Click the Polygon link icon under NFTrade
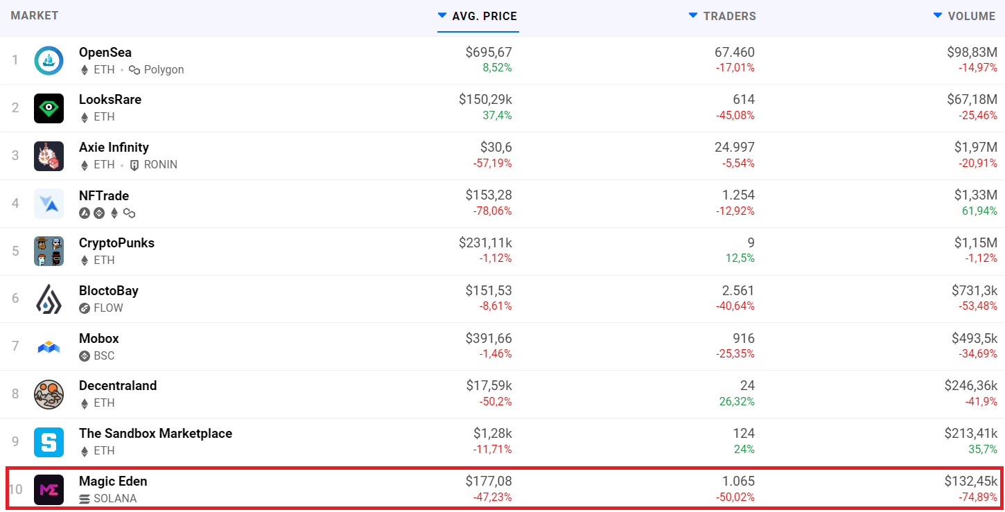The height and width of the screenshot is (512, 1005). tap(129, 213)
